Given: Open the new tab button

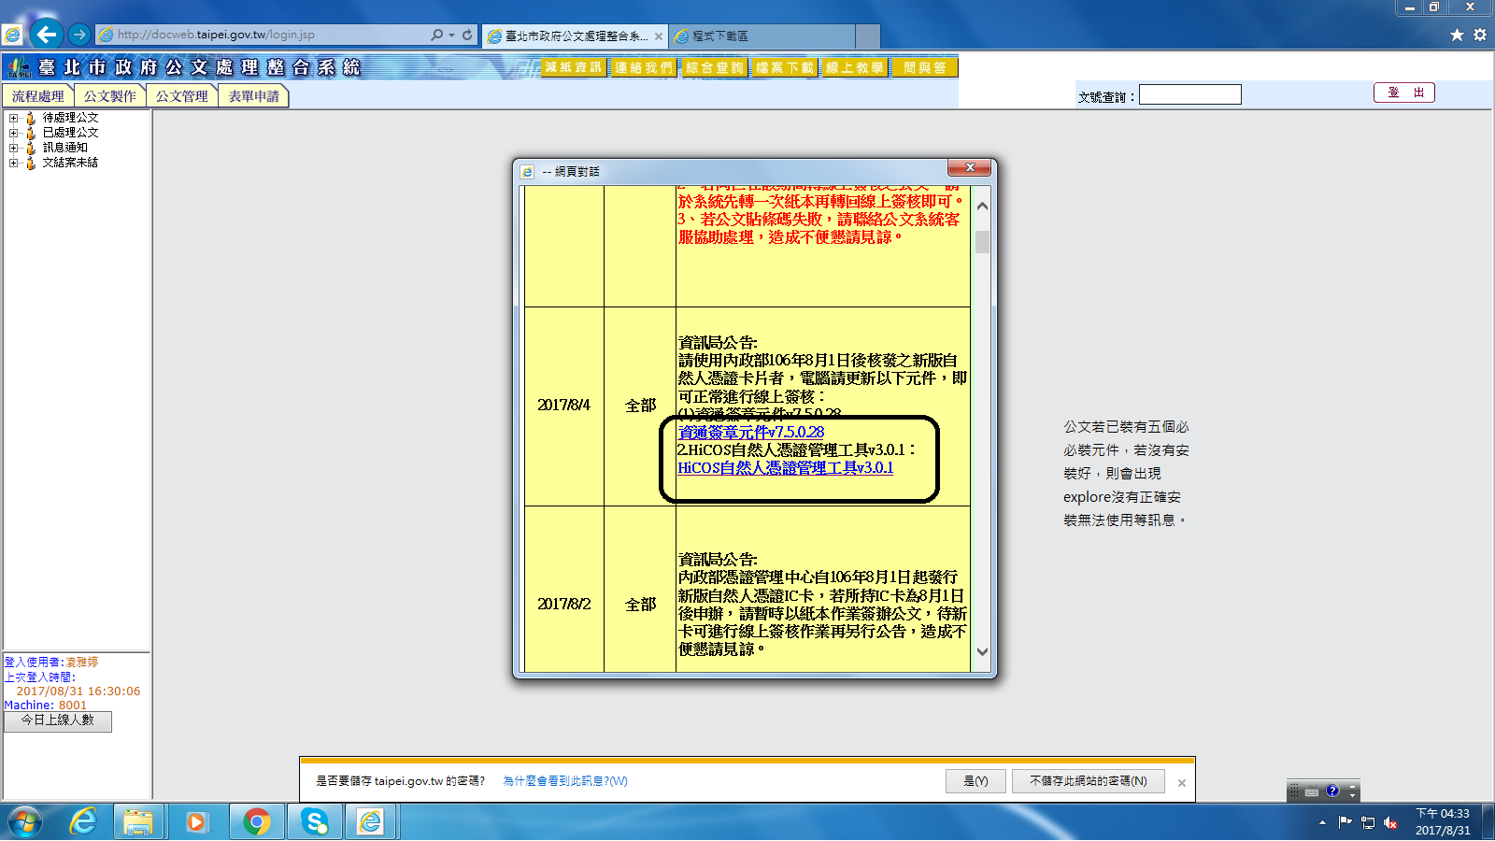Looking at the screenshot, I should click(867, 36).
